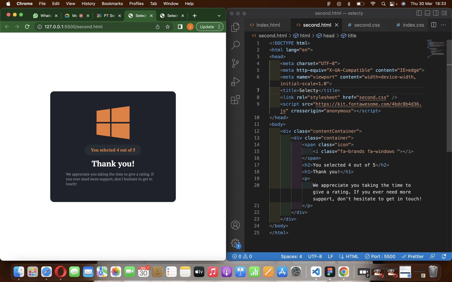Open the fontawesome kit URL in code
The width and height of the screenshot is (452, 282).
coord(351,108)
